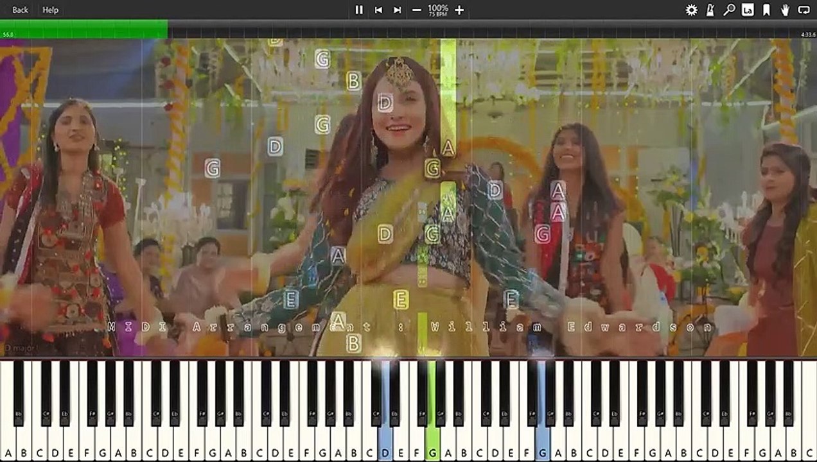Click the yellow falling E note
This screenshot has width=817, height=462.
coord(401,299)
